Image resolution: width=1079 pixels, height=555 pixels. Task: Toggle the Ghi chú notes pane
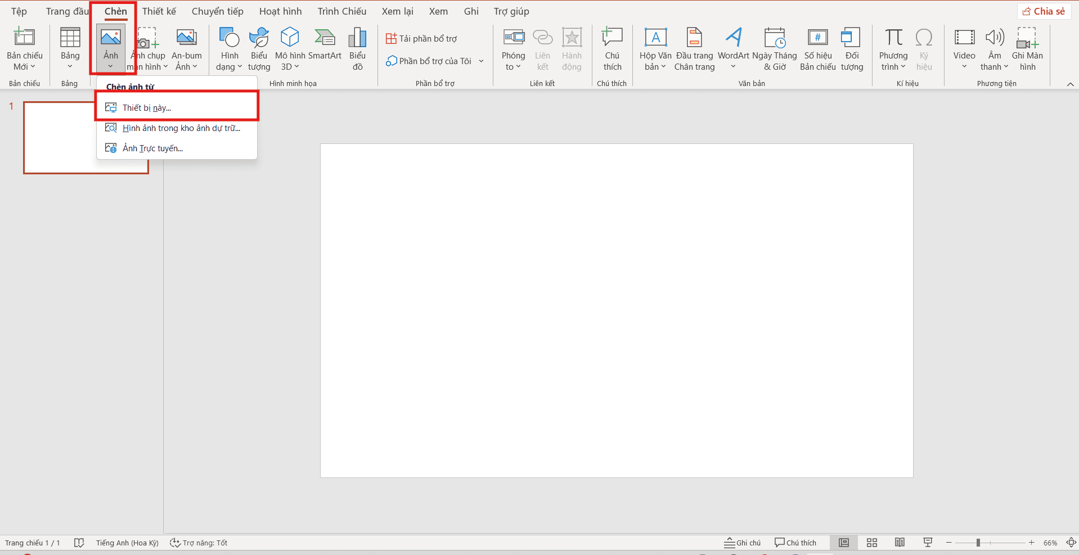click(743, 543)
